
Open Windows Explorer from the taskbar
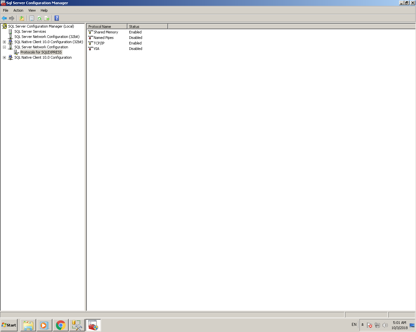click(28, 325)
